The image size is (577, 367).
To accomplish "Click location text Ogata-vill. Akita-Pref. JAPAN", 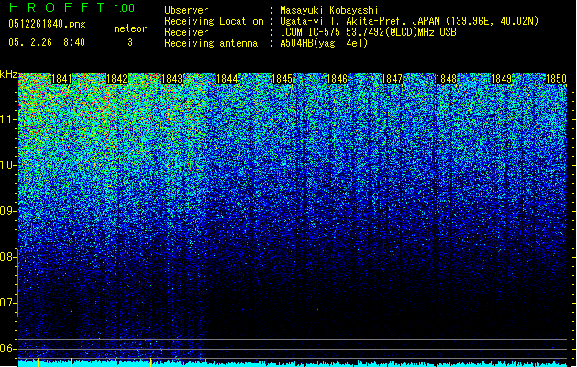I will [360, 21].
